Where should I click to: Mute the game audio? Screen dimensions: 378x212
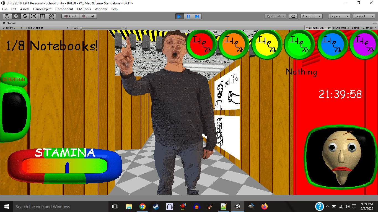tap(341, 28)
